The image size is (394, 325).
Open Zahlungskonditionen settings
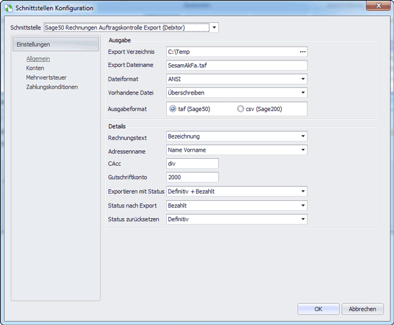pos(52,87)
